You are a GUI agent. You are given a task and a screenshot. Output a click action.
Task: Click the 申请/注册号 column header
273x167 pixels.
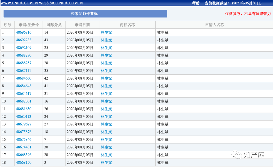[29, 25]
